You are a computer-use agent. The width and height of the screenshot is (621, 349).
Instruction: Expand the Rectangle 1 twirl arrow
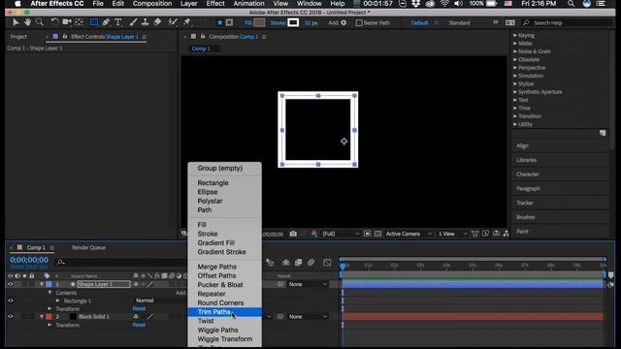[58, 301]
